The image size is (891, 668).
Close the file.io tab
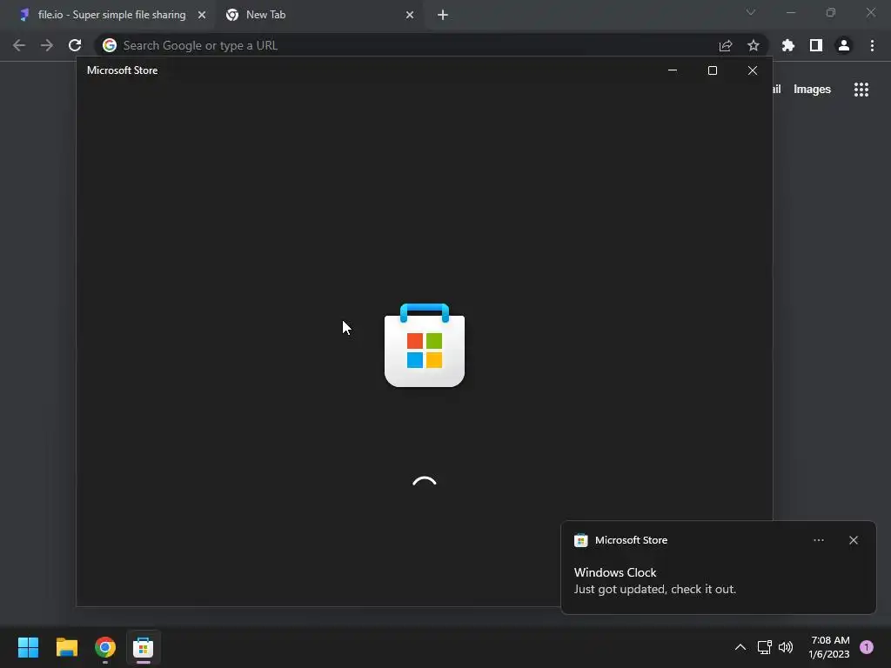pyautogui.click(x=202, y=15)
